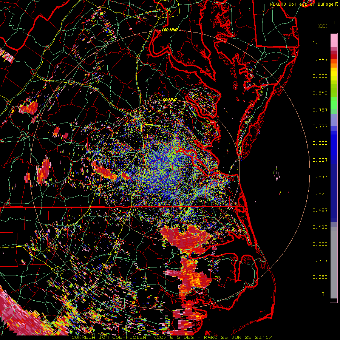The image size is (340, 340).
Task: Click the 100 NMI range ring label
Action: pyautogui.click(x=170, y=30)
